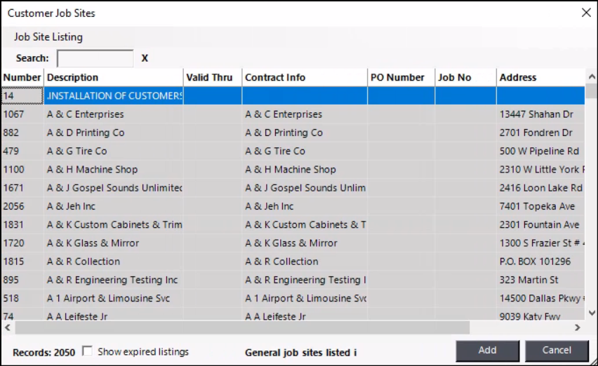Select row for A & R Collection
This screenshot has height=366, width=598.
click(83, 262)
